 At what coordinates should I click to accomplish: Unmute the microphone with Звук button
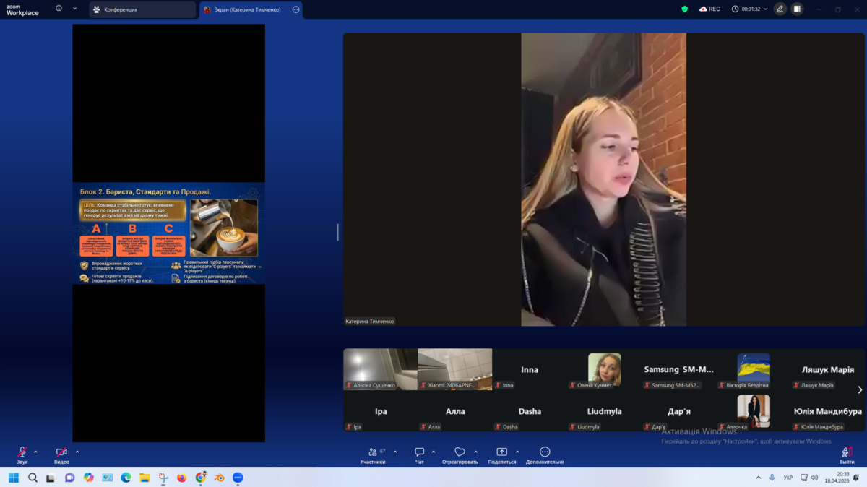click(22, 453)
